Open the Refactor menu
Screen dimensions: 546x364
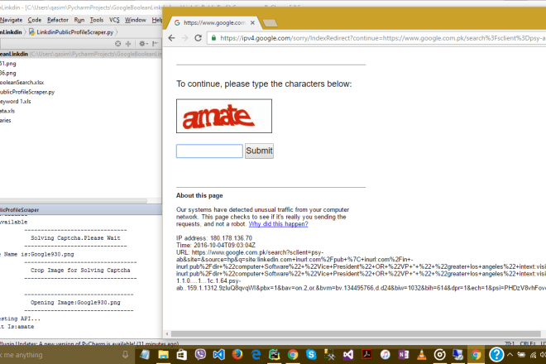[x=58, y=20]
